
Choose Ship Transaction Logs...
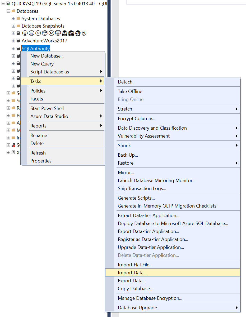[173, 188]
